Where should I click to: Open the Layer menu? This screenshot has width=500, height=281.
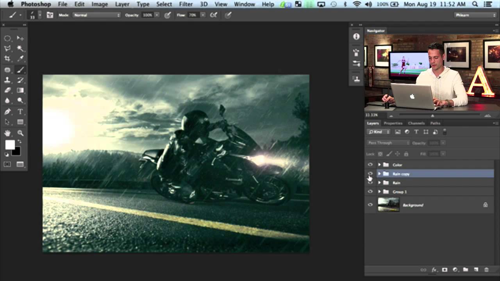click(x=122, y=4)
